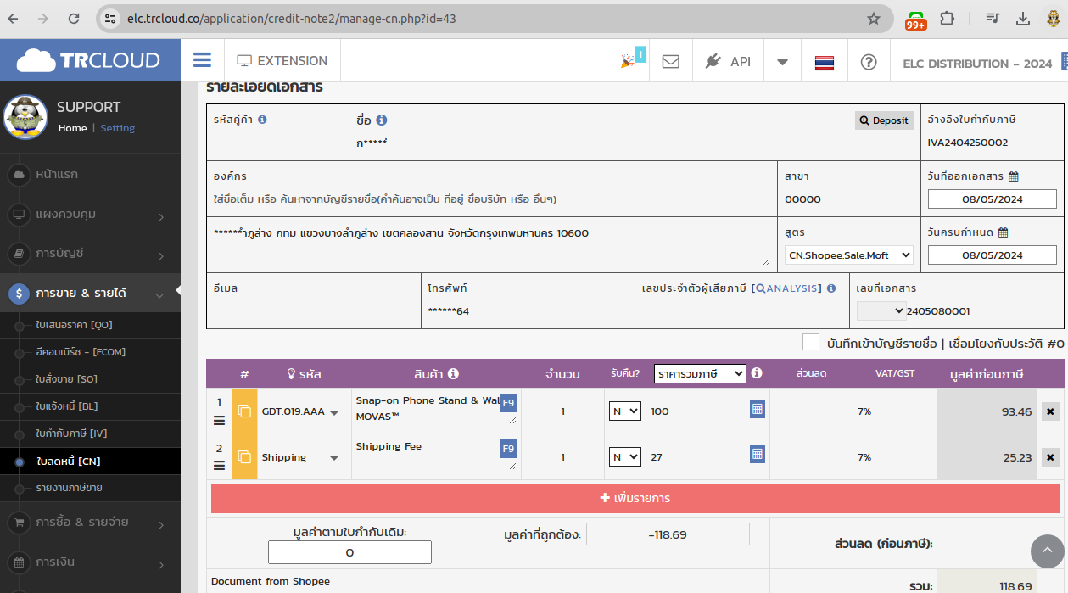Open the ราคารวมภาษี price type dropdown
Screen dimensions: 1068x593
700,373
